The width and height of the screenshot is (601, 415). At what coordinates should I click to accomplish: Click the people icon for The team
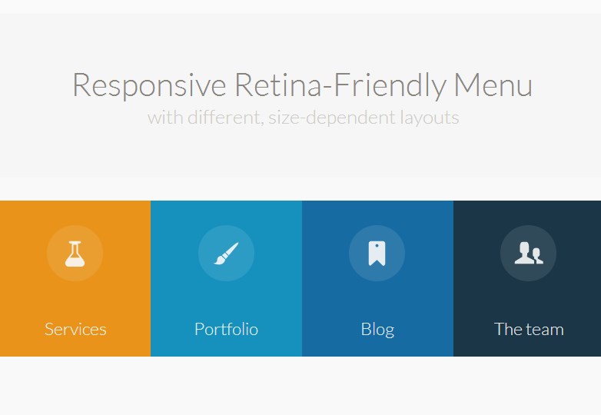tap(528, 253)
